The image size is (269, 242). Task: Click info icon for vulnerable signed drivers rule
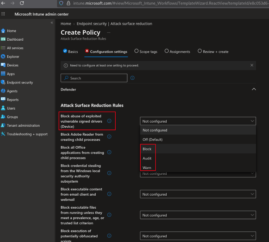109,121
